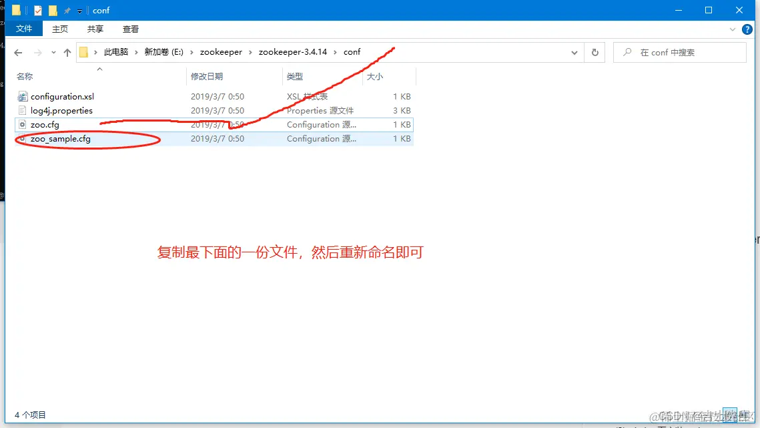Close the conf Explorer window

tap(739, 10)
